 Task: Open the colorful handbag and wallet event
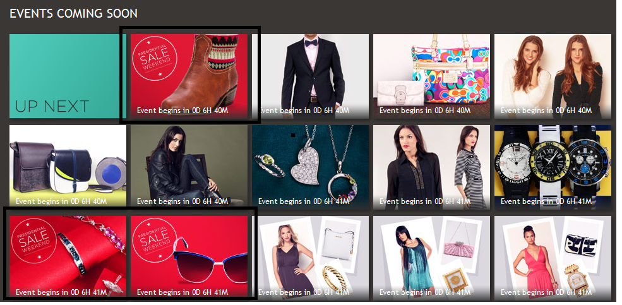[x=431, y=76]
